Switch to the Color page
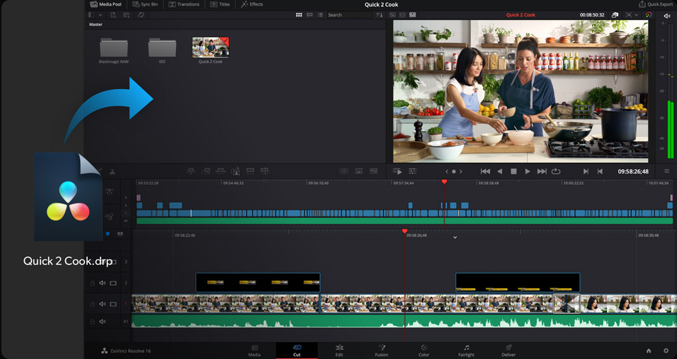The image size is (677, 359). [x=423, y=350]
